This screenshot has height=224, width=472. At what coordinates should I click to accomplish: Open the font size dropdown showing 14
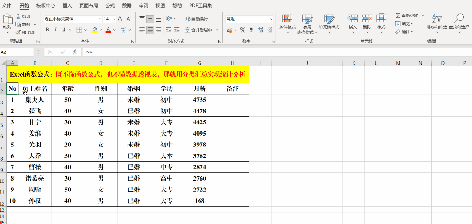(x=114, y=19)
